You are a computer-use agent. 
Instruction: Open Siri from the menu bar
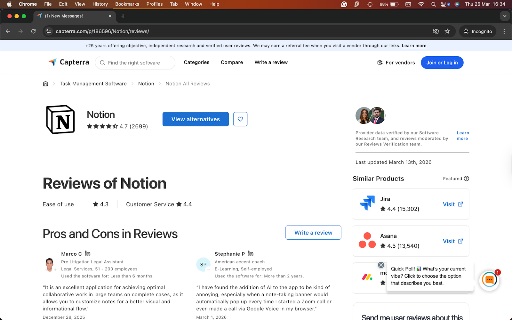(x=457, y=4)
